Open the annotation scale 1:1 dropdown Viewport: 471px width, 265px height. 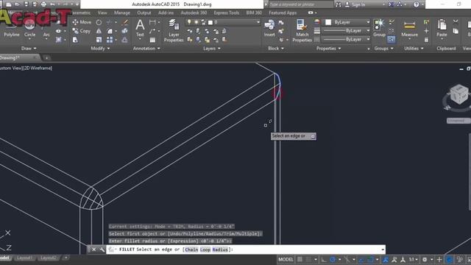[413, 259]
